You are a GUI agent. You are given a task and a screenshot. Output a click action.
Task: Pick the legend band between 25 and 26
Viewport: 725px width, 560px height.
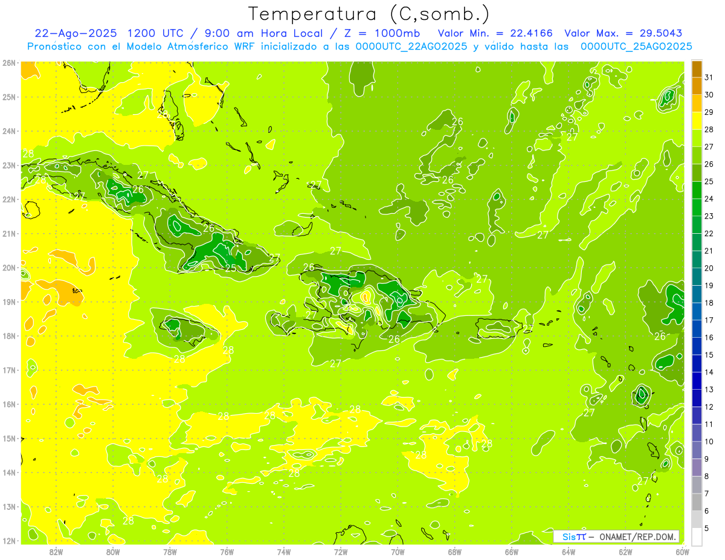[x=697, y=173]
